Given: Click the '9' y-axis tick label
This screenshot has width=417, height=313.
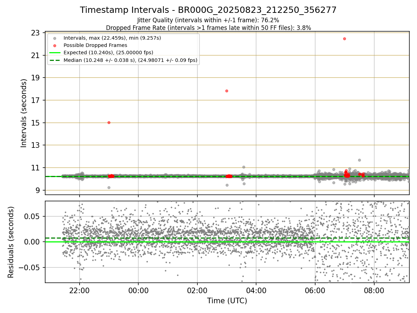Looking at the screenshot, I should pyautogui.click(x=38, y=190).
